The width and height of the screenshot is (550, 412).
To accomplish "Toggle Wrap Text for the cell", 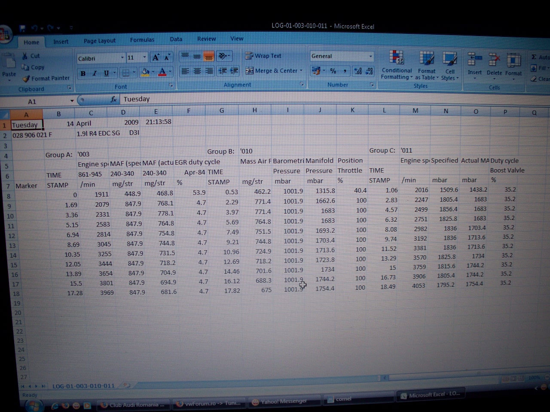I will click(263, 56).
